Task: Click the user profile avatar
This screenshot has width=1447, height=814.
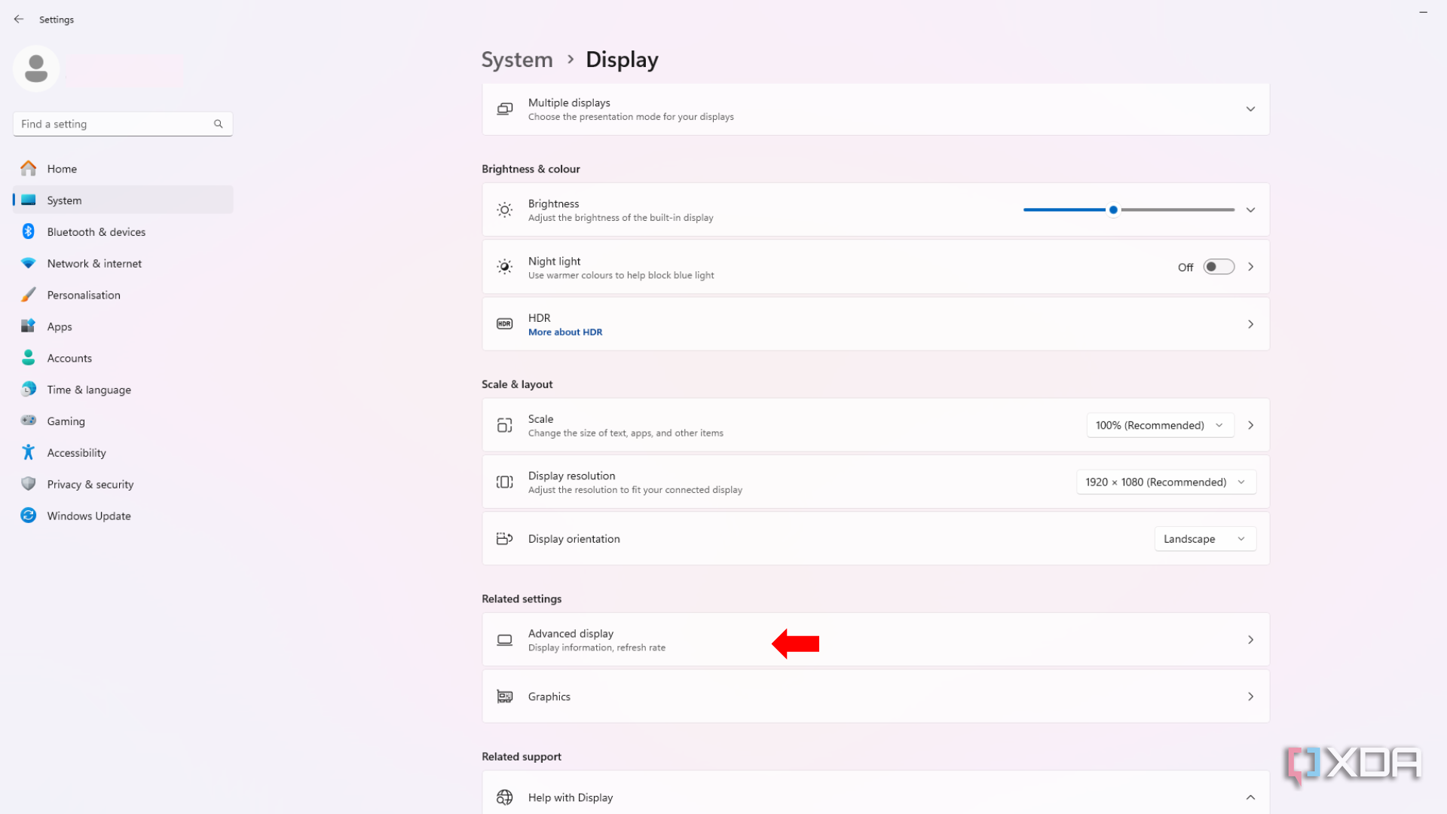Action: [x=35, y=68]
